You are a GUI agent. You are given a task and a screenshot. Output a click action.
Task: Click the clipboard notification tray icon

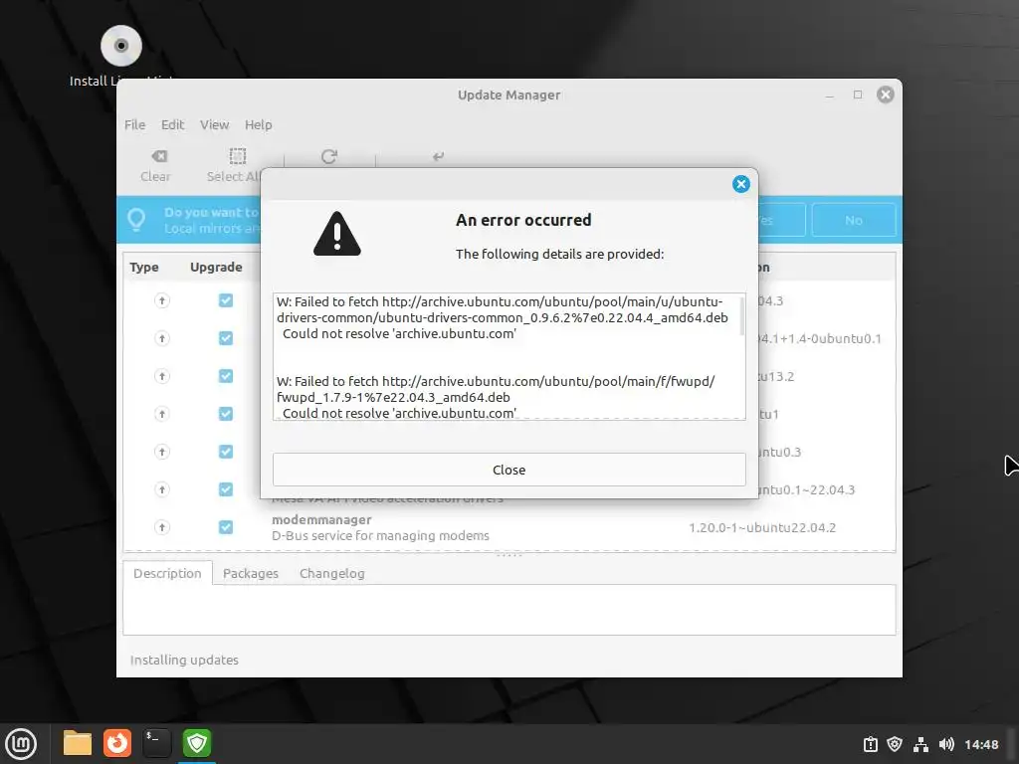click(x=870, y=744)
